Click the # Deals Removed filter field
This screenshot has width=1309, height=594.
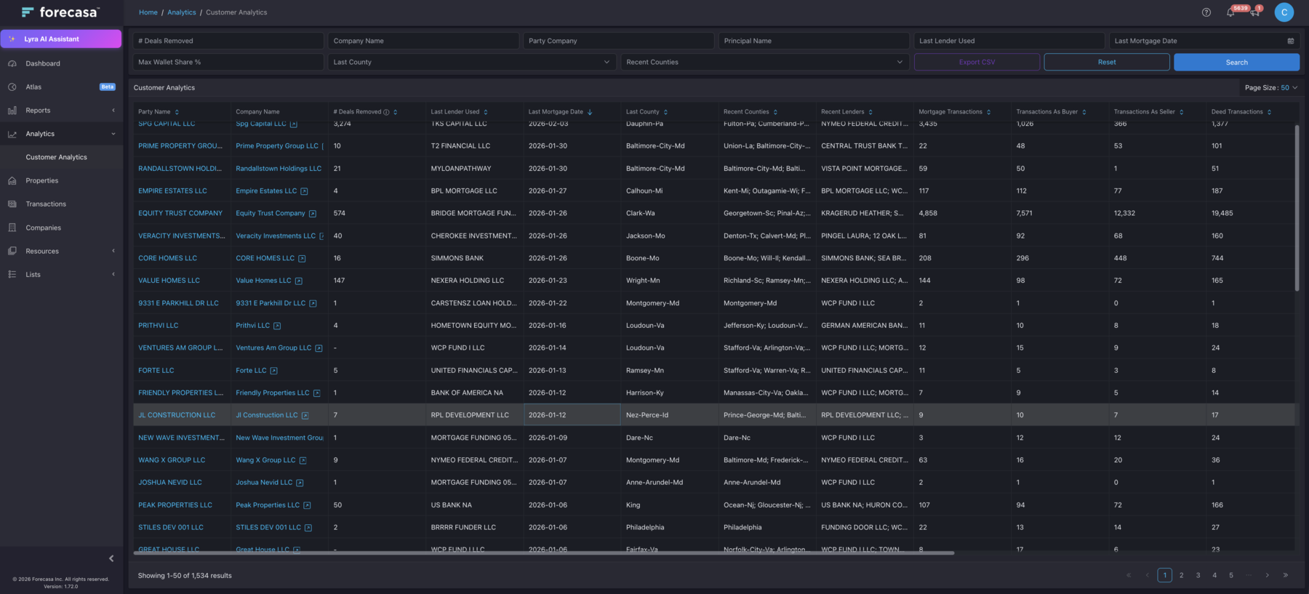pos(228,41)
